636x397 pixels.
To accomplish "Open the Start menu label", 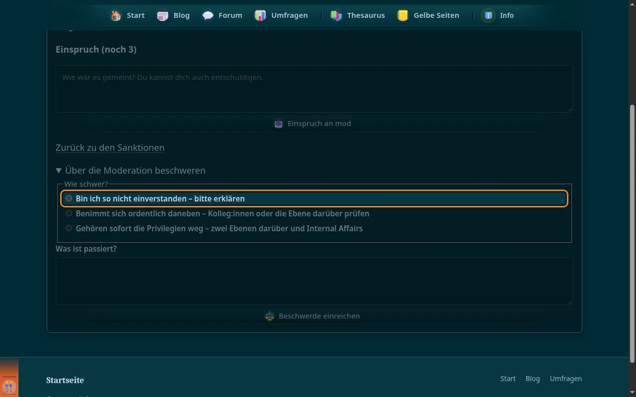I will [x=136, y=15].
